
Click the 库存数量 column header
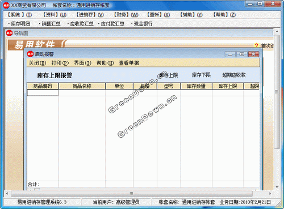pyautogui.click(x=197, y=86)
